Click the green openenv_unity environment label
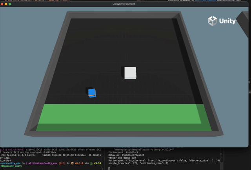The height and width of the screenshot is (170, 251). [11, 166]
